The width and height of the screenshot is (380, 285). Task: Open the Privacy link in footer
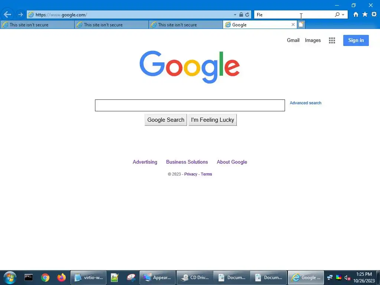(x=191, y=174)
